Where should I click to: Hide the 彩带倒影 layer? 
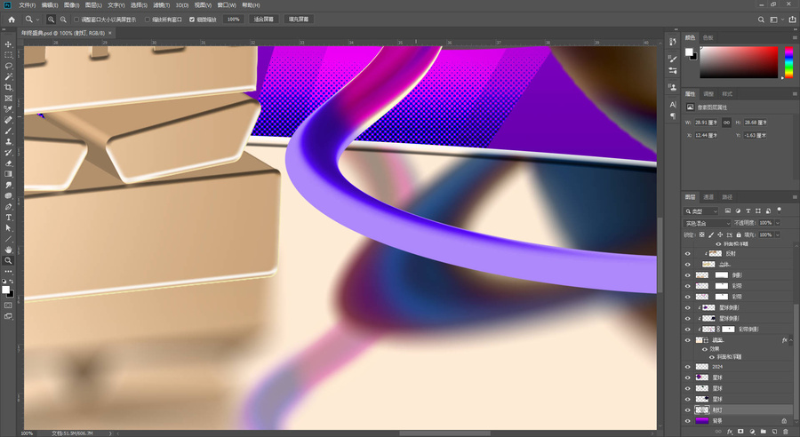[688, 329]
